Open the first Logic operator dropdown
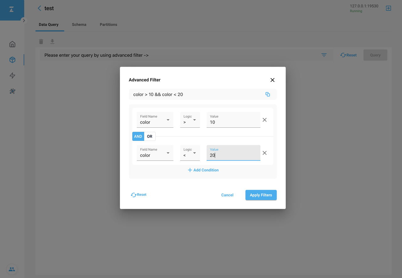 [190, 120]
